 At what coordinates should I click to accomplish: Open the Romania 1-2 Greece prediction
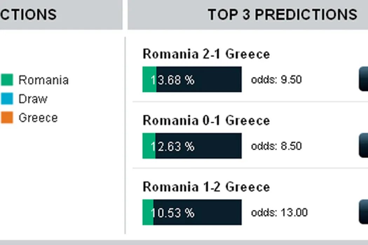pos(206,187)
